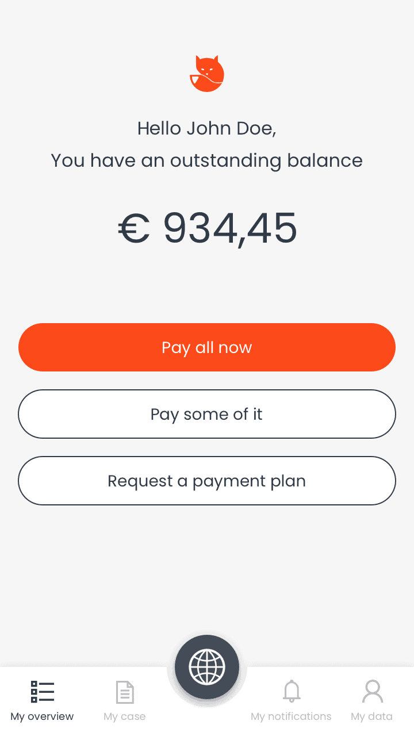Image resolution: width=414 pixels, height=736 pixels.
Task: Go to the My case tab label
Action: point(125,716)
